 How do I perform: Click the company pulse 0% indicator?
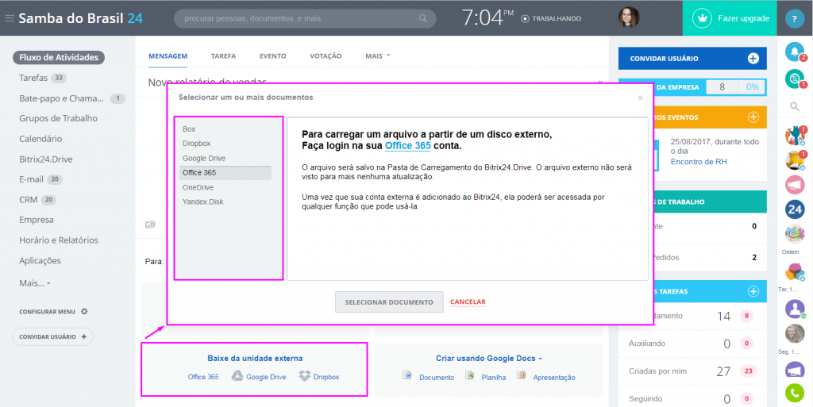(752, 87)
